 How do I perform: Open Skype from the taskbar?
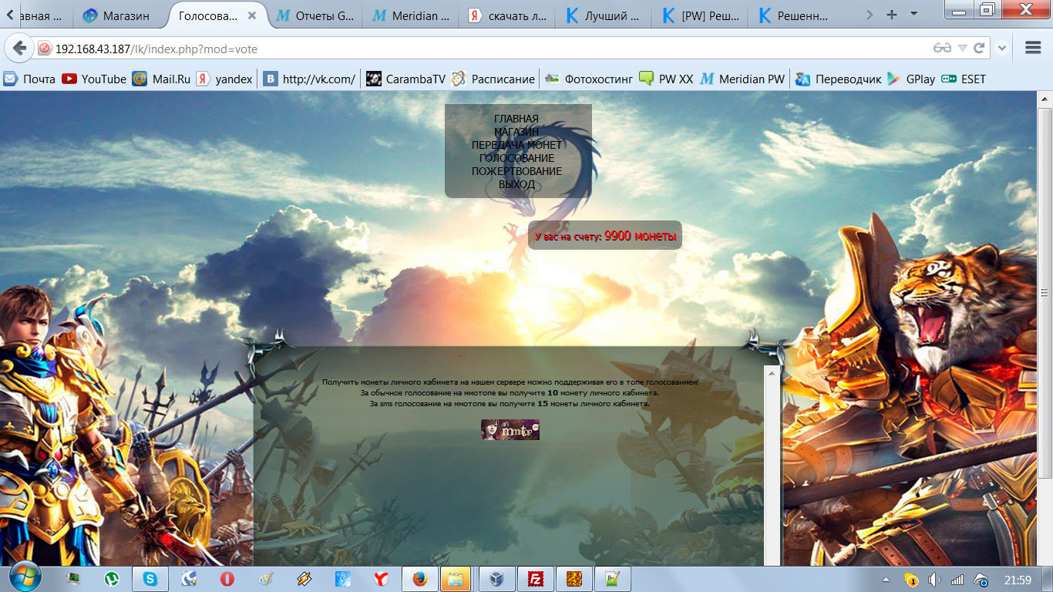pos(150,578)
